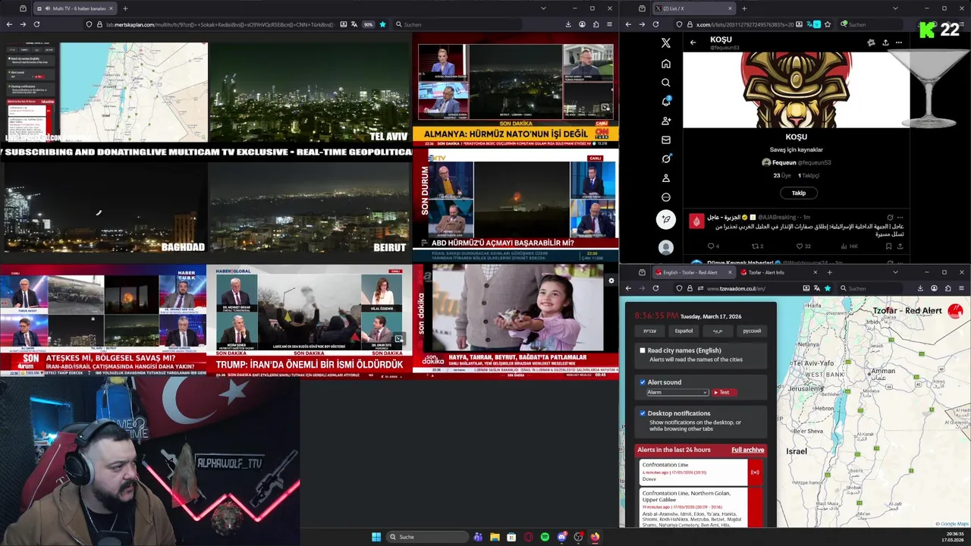The width and height of the screenshot is (971, 546).
Task: Open the Alarm sound dropdown
Action: point(677,392)
